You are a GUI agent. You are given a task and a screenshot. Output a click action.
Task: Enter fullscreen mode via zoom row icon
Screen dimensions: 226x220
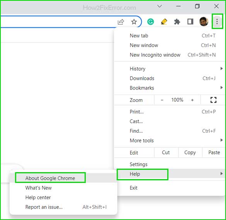[213, 100]
